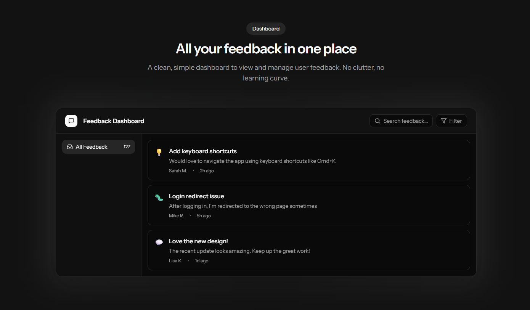This screenshot has width=530, height=310.
Task: Click the inbox icon beside All Feedback
Action: click(70, 147)
